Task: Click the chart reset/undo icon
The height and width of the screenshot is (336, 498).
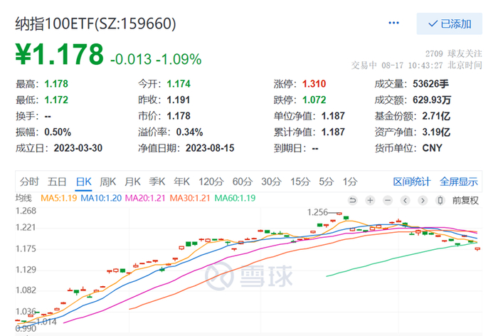Action: click(353, 200)
